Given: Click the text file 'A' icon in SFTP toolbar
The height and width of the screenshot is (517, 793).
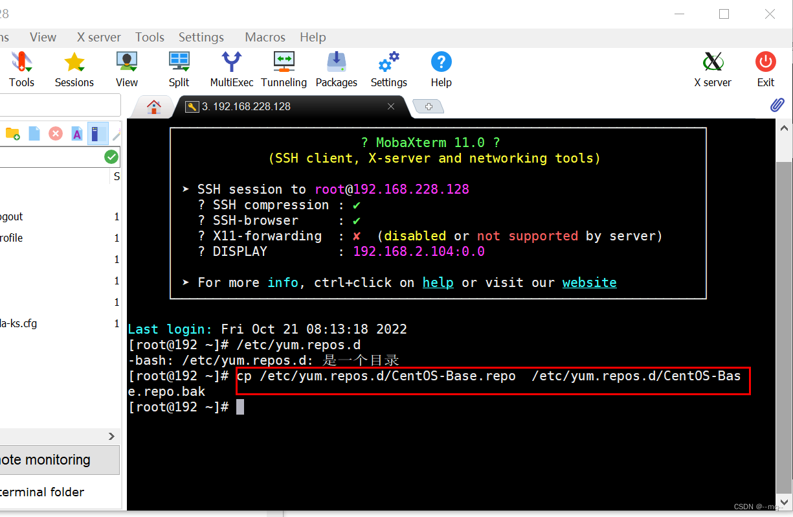Looking at the screenshot, I should [76, 133].
